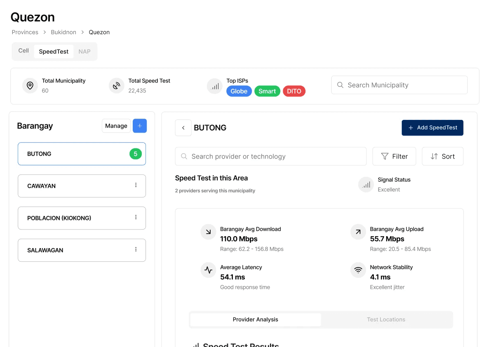Click 'Range: 62.2 - 156.8 Mbps' text

252,249
